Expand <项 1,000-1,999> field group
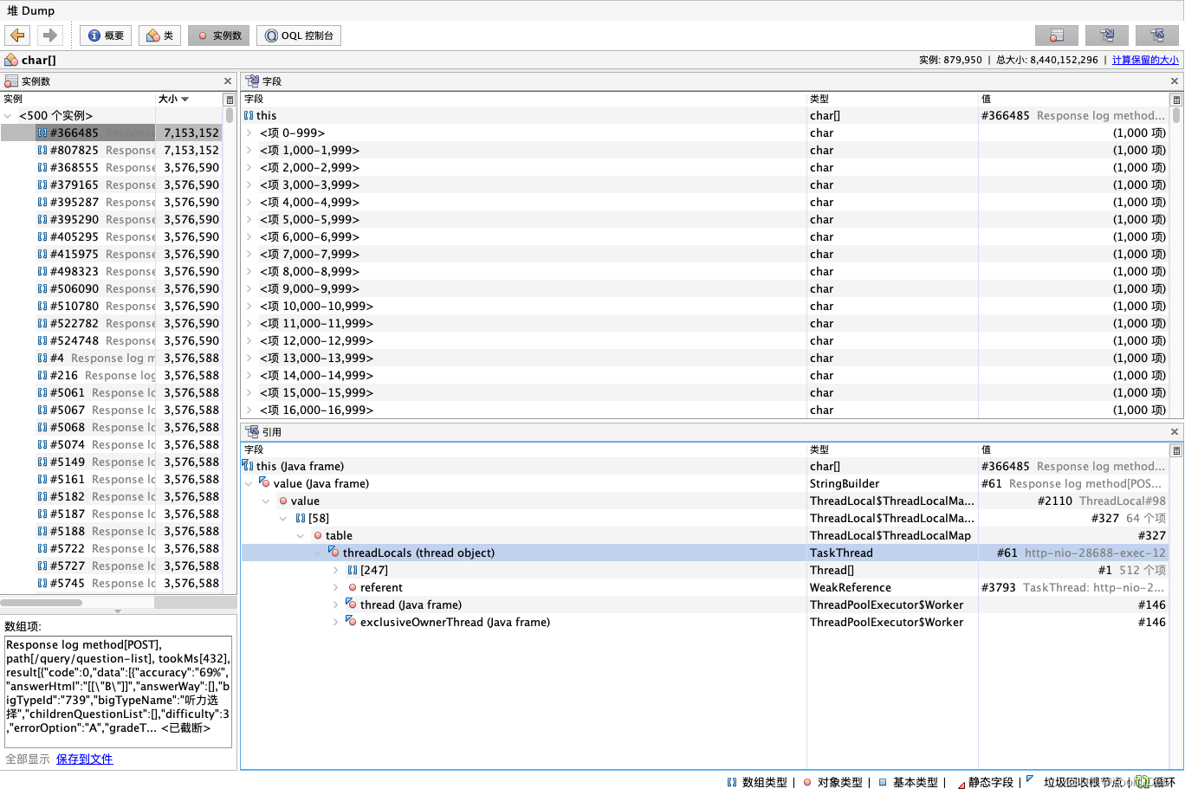 coord(249,151)
